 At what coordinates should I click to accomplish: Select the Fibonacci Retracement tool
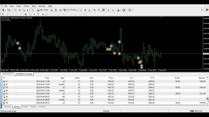30,14
